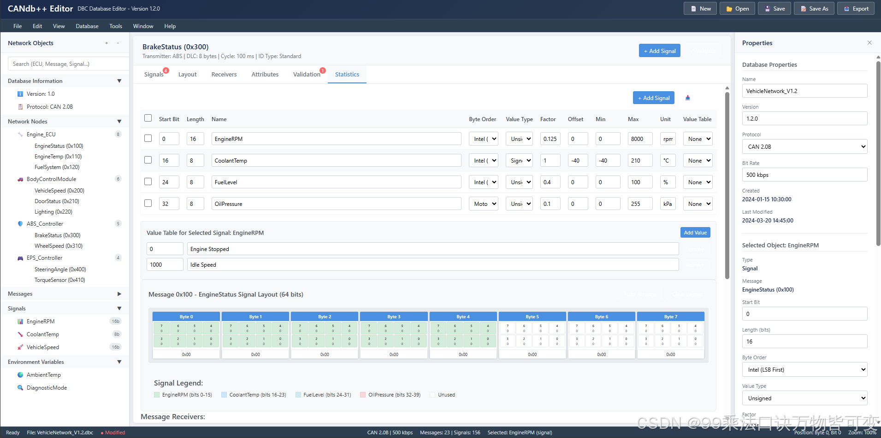Close the Properties panel
The height and width of the screenshot is (438, 881).
(869, 43)
